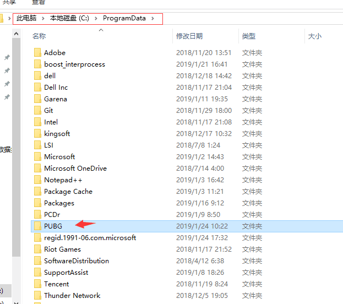Click the kingsoft folder icon

37,133
